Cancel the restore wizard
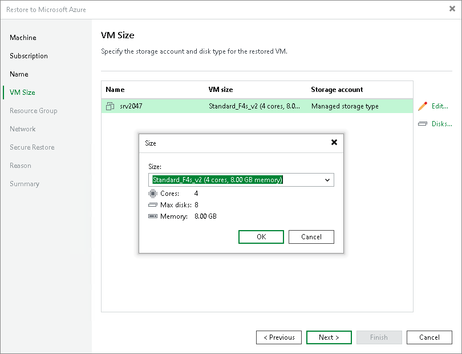 coord(429,337)
